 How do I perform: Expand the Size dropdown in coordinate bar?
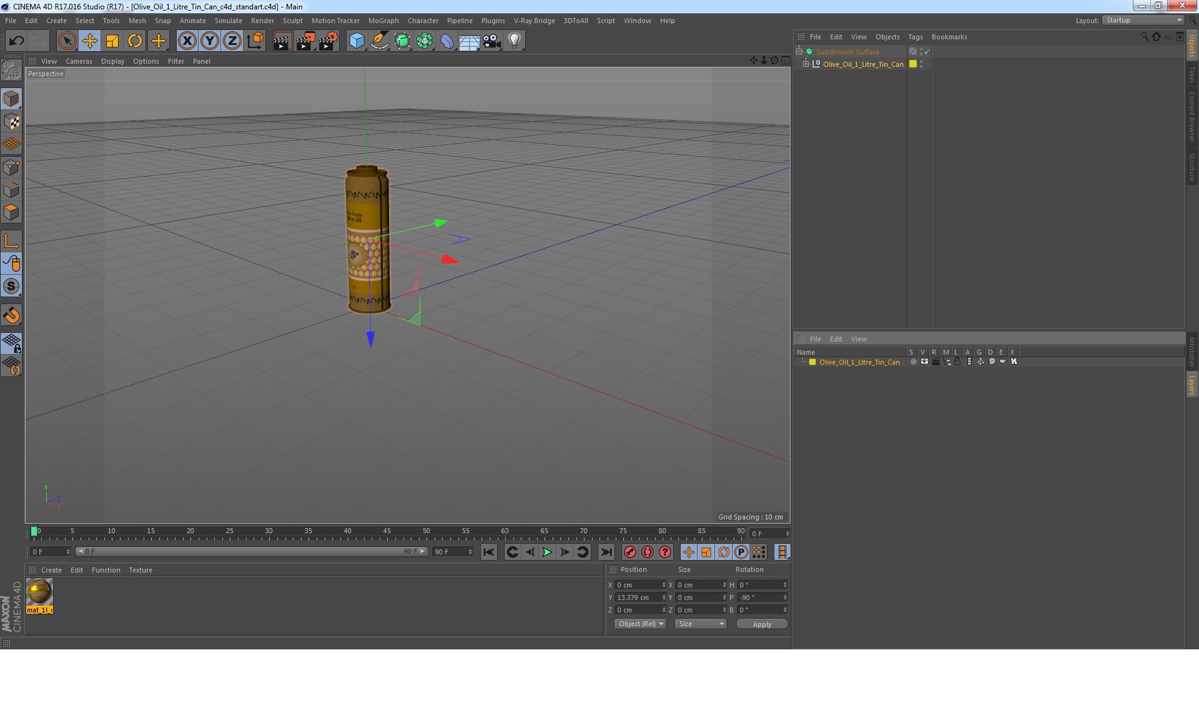tap(699, 624)
